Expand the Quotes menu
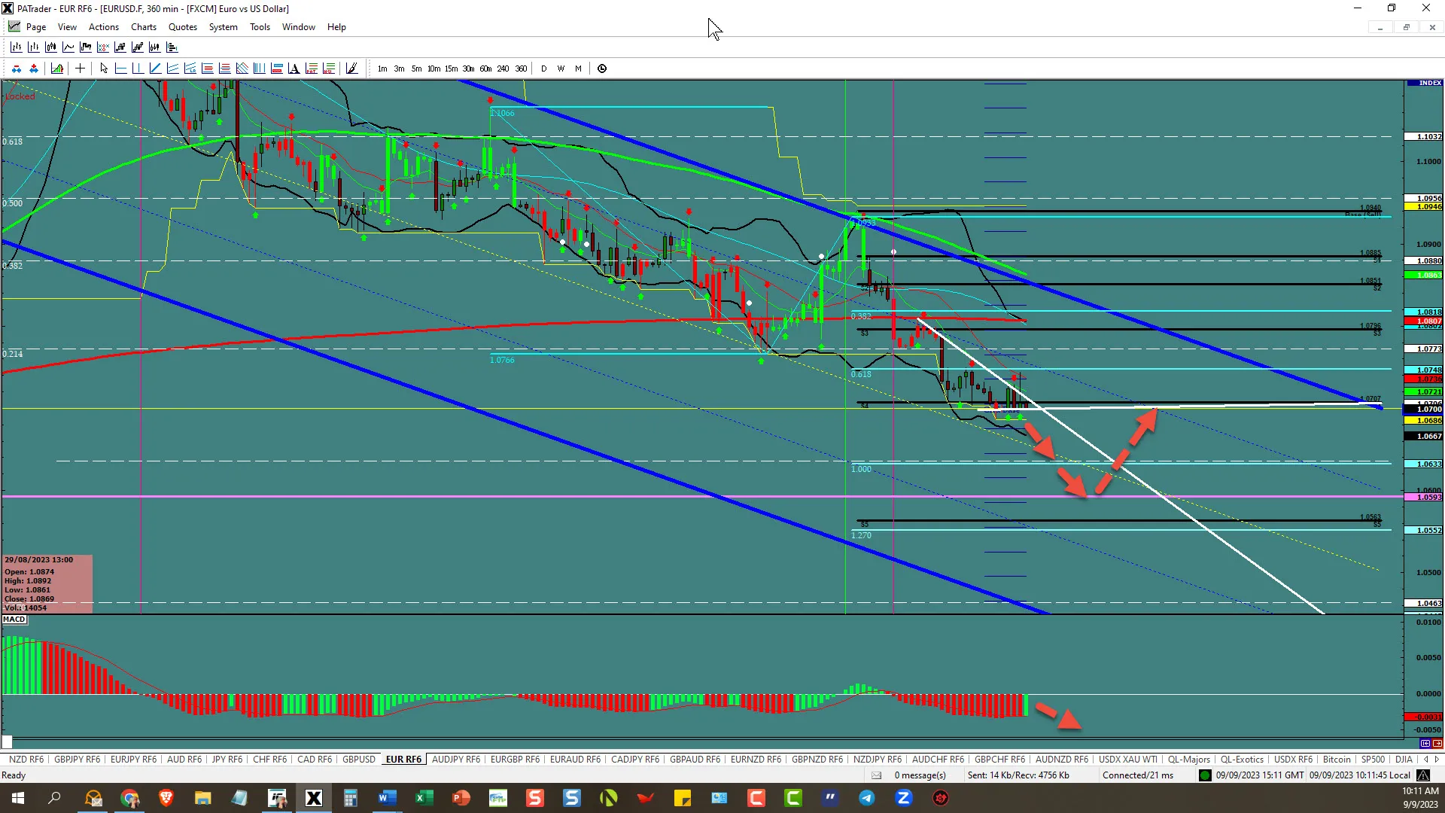This screenshot has width=1445, height=813. pyautogui.click(x=182, y=27)
